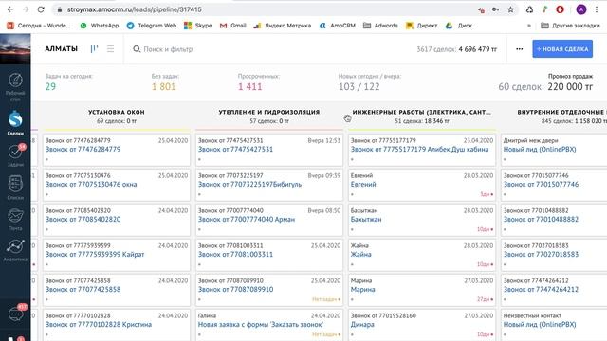Image resolution: width=607 pixels, height=341 pixels.
Task: Click the НОВАЯ СДЕЛКА button
Action: point(562,49)
